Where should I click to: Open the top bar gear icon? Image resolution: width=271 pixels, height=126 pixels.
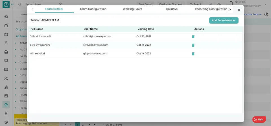click(x=219, y=4)
